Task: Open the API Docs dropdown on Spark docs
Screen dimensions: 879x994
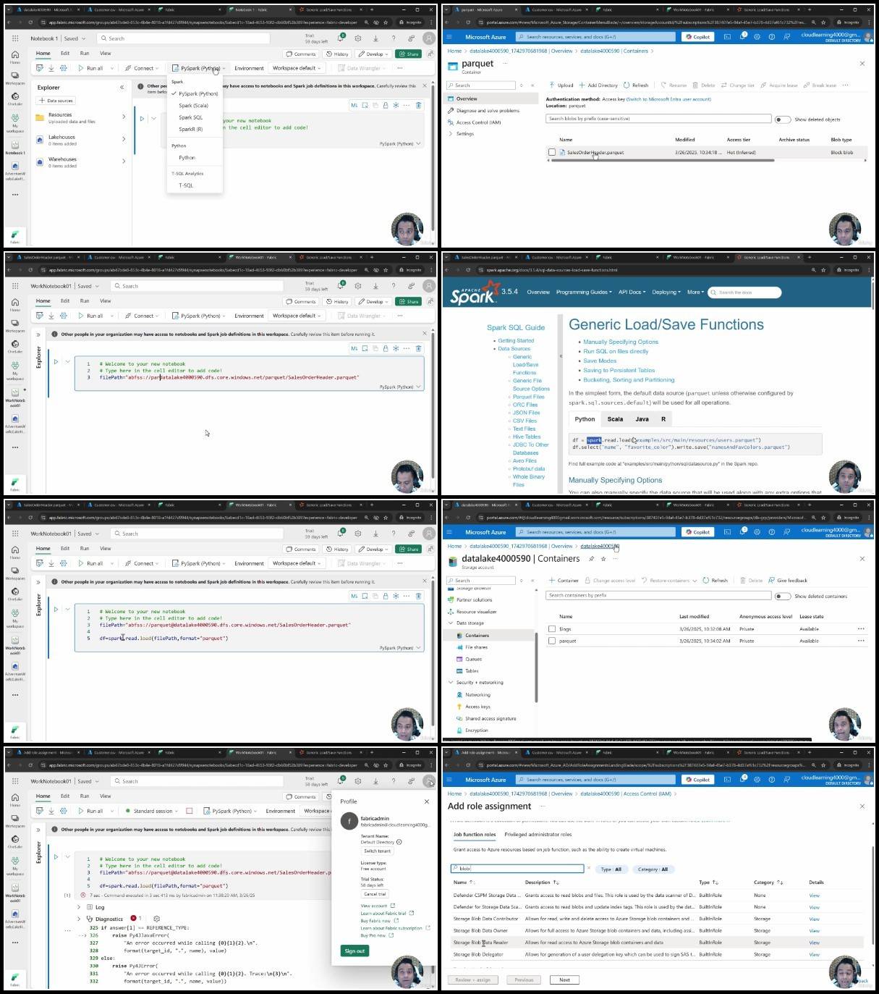Action: pos(632,292)
